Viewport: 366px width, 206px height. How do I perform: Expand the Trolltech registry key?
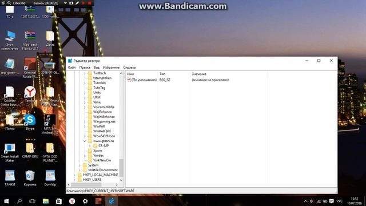click(85, 73)
